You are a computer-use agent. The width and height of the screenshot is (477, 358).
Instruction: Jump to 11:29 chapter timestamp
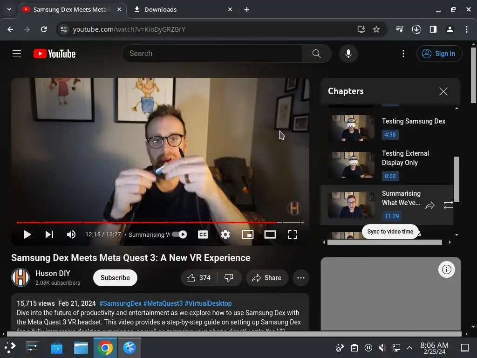(391, 216)
